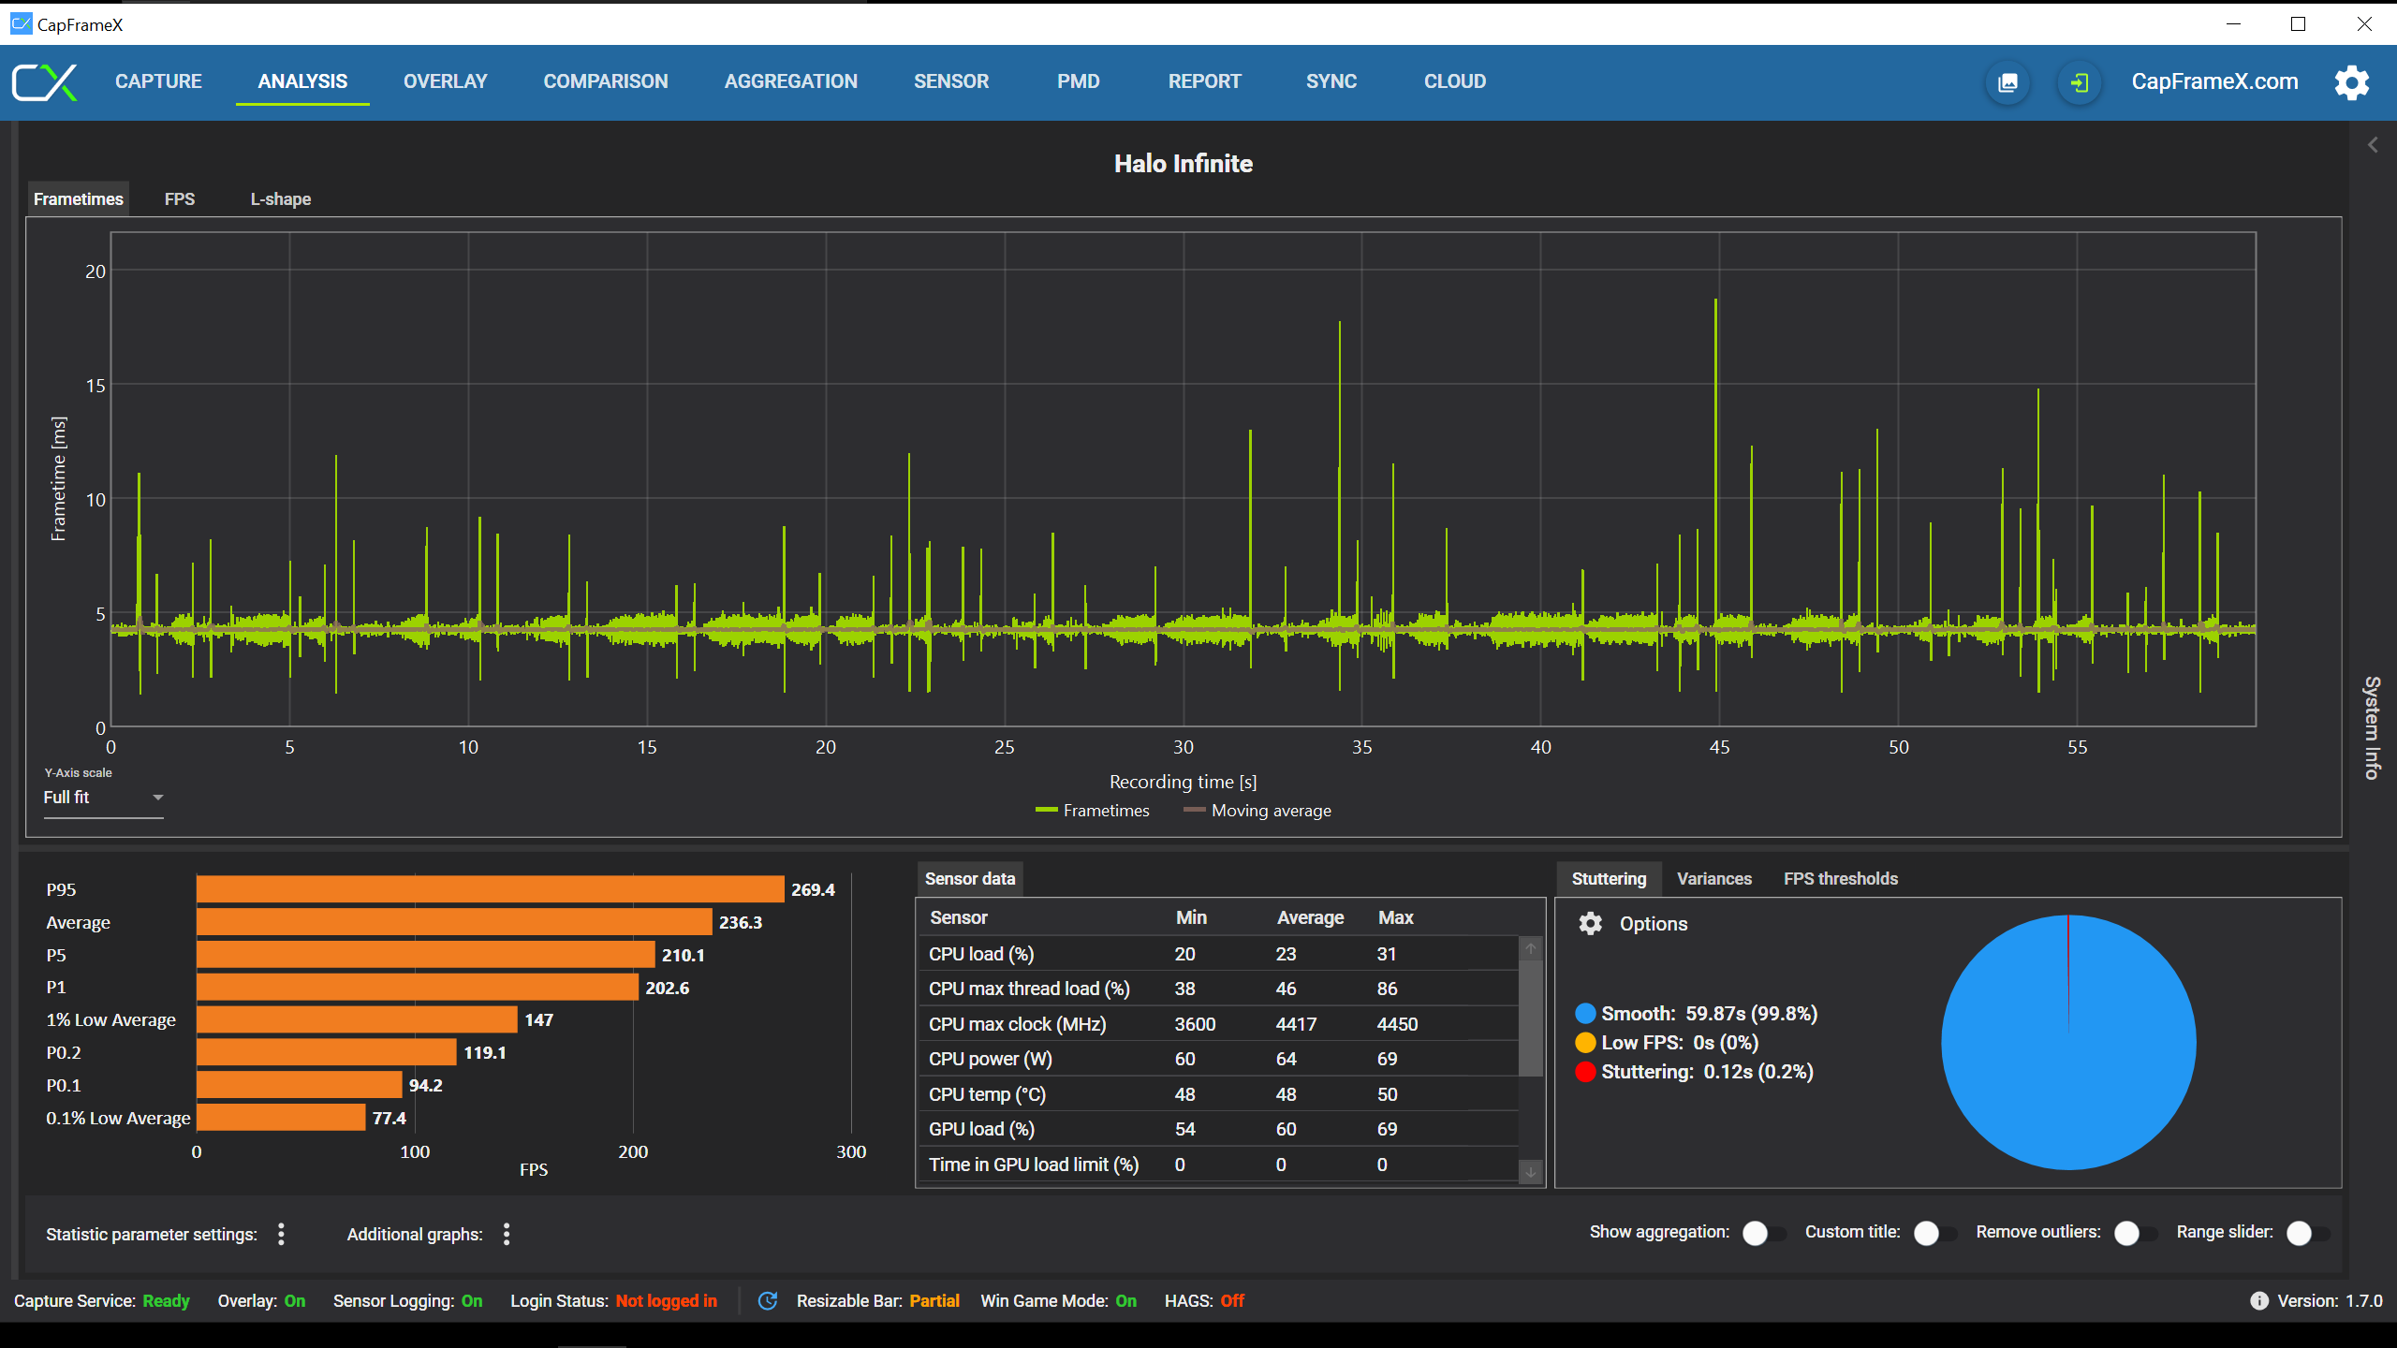Click the 'GPU load (%)' sensor row
Screen dimensions: 2397x1348
click(1217, 1129)
